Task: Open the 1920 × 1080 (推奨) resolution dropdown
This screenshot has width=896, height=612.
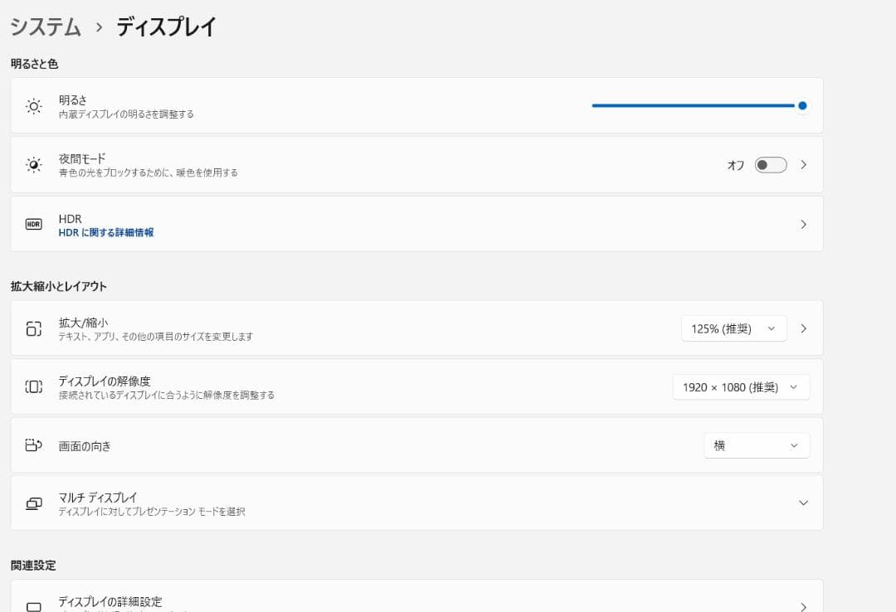Action: (741, 386)
